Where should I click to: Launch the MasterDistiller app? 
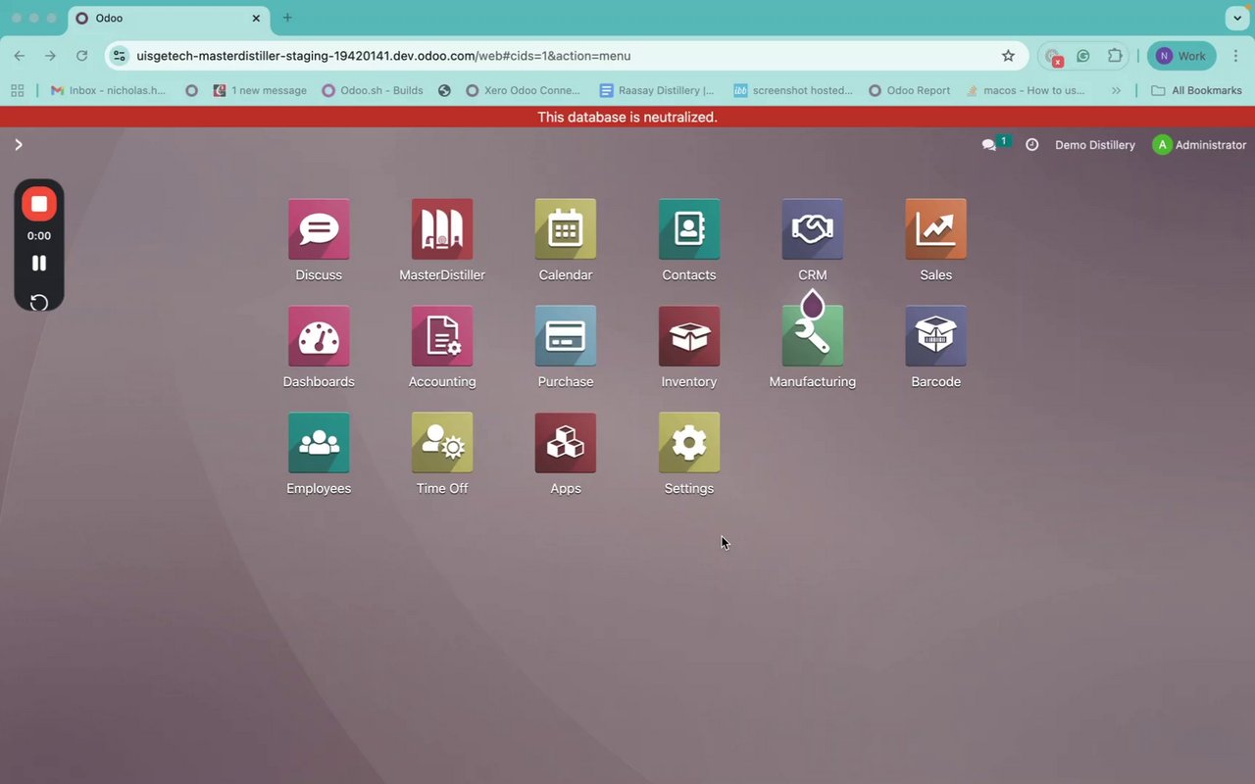click(x=442, y=229)
